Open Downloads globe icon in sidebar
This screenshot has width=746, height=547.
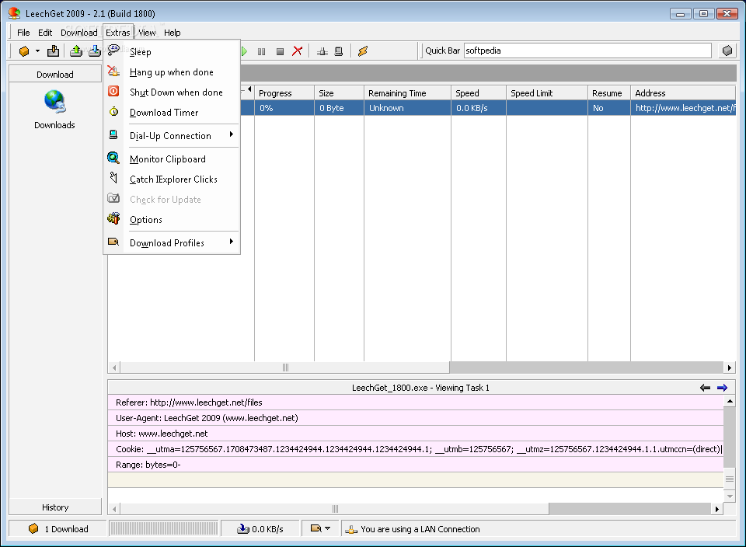54,102
